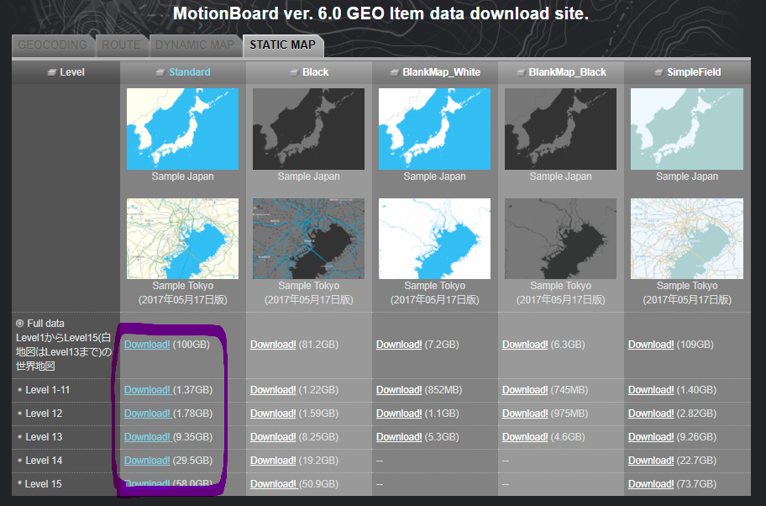The image size is (766, 506).
Task: Download Black Level 12 (1.59GB)
Action: (x=273, y=413)
